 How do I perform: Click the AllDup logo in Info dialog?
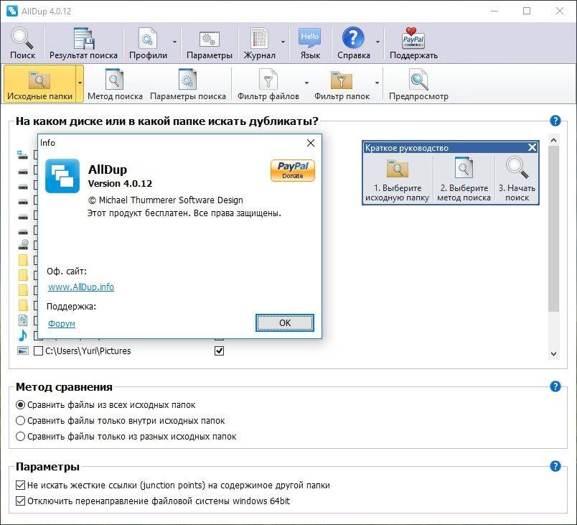pyautogui.click(x=62, y=176)
